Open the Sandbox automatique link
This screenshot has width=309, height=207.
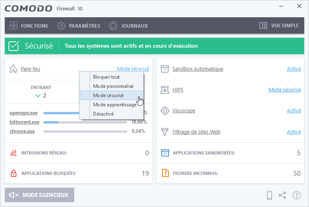click(198, 69)
